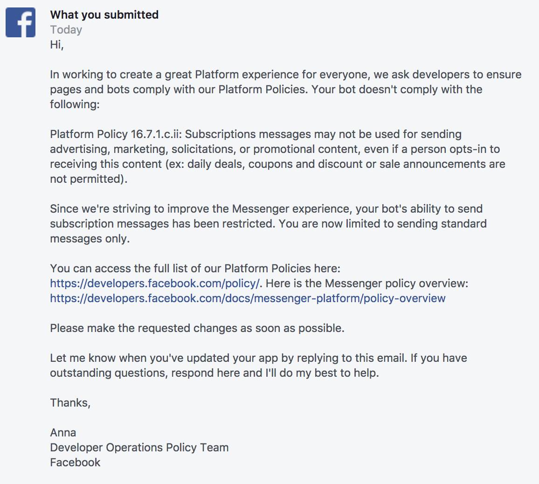
Task: Click the Facebook logo icon
Action: coord(21,22)
